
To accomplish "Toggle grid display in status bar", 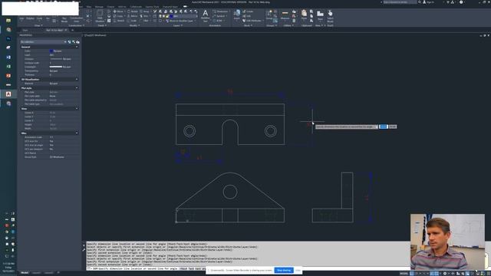I will (412, 274).
